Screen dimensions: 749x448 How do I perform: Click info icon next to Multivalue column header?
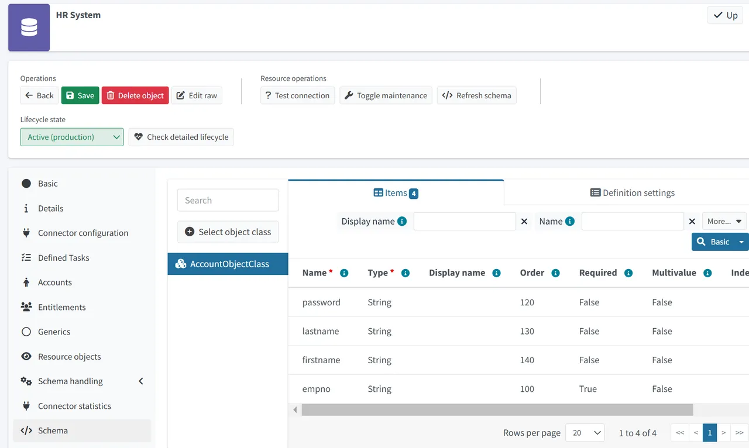707,273
